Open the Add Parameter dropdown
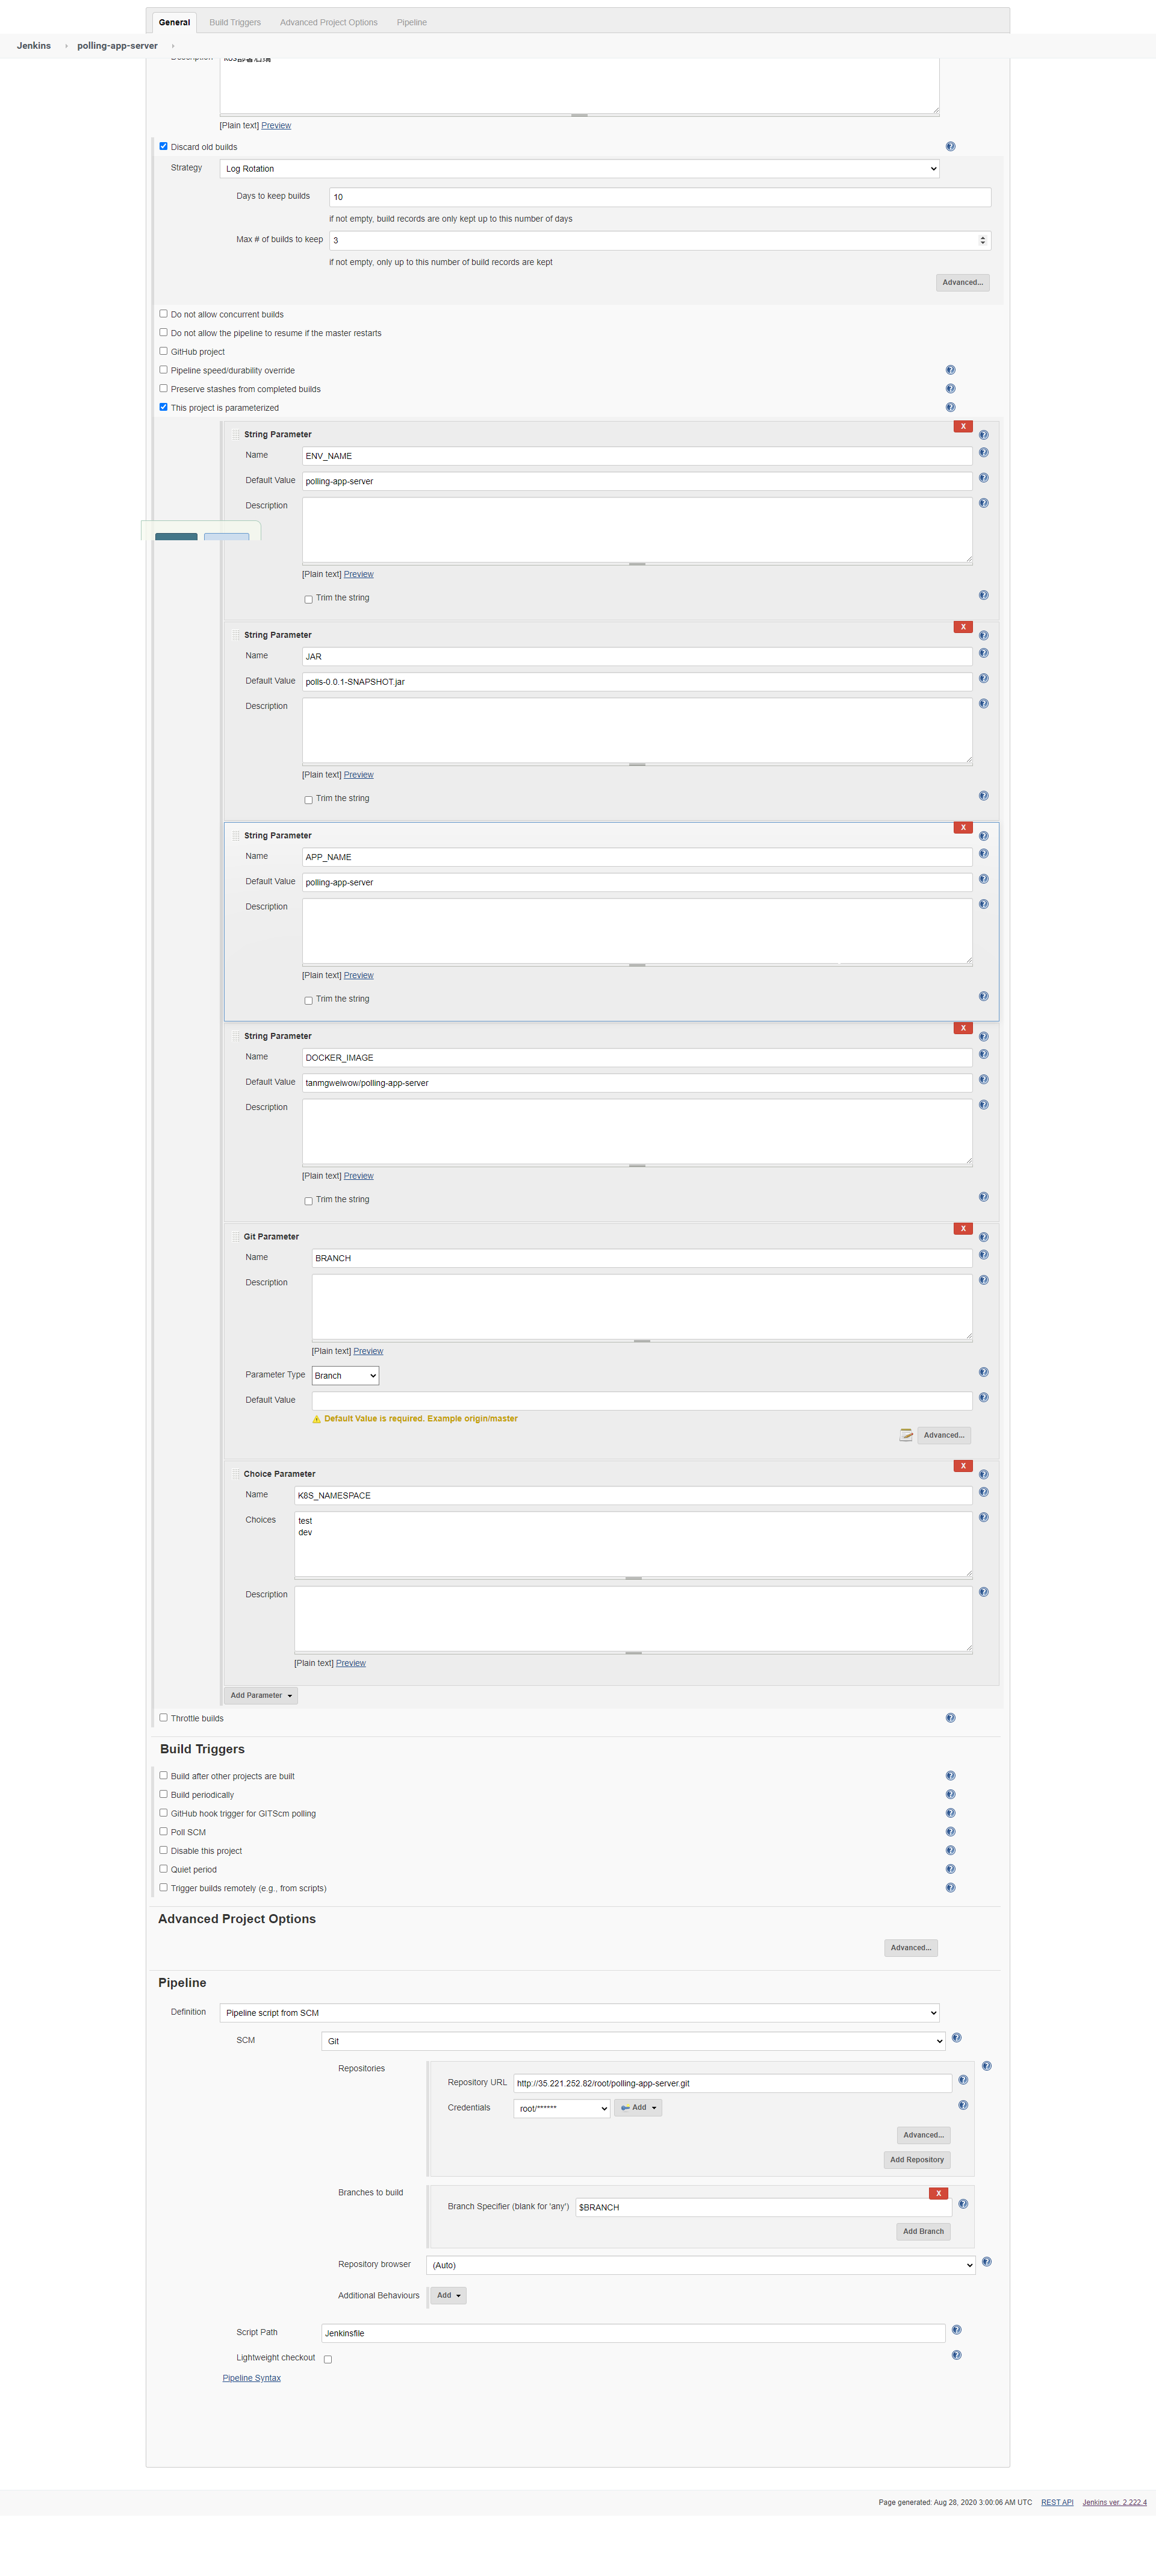1156x2576 pixels. pyautogui.click(x=261, y=1695)
